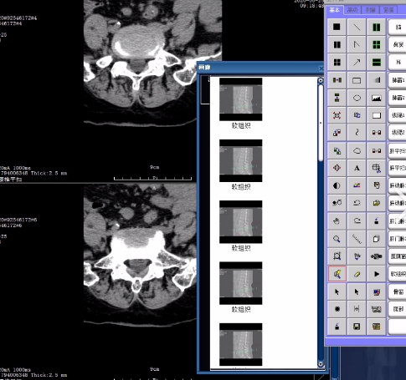Select the magnifying glass zoom tool
Image resolution: width=406 pixels, height=380 pixels.
337,239
